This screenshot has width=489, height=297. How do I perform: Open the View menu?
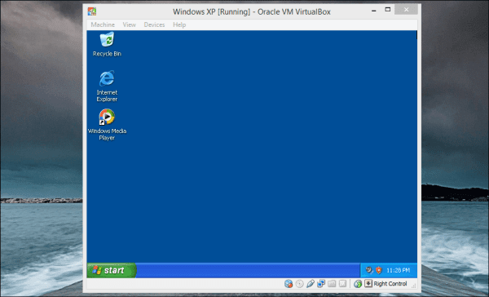[129, 24]
